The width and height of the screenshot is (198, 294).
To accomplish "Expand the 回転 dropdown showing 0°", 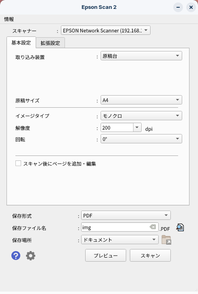I will [141, 139].
